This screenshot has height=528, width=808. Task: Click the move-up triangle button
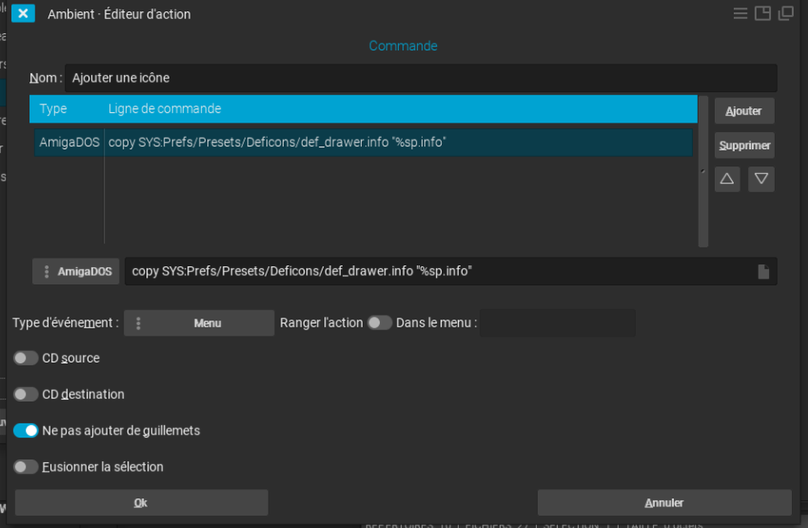coord(727,179)
